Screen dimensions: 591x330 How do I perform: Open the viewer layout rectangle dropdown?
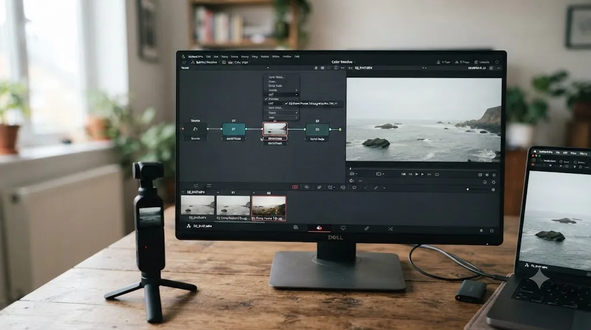380,174
